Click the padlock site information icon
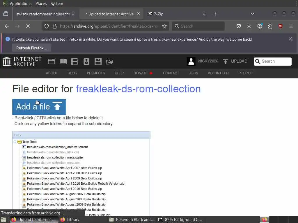Image resolution: width=298 pixels, height=223 pixels. [x=55, y=26]
